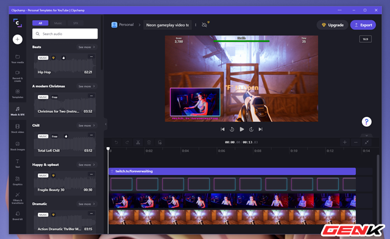Rewind playback a few seconds
This screenshot has width=390, height=239.
(x=232, y=129)
